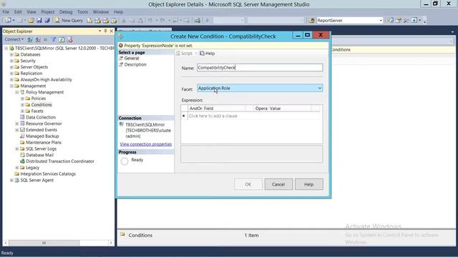Select Resource Governor tree item

(x=44, y=124)
